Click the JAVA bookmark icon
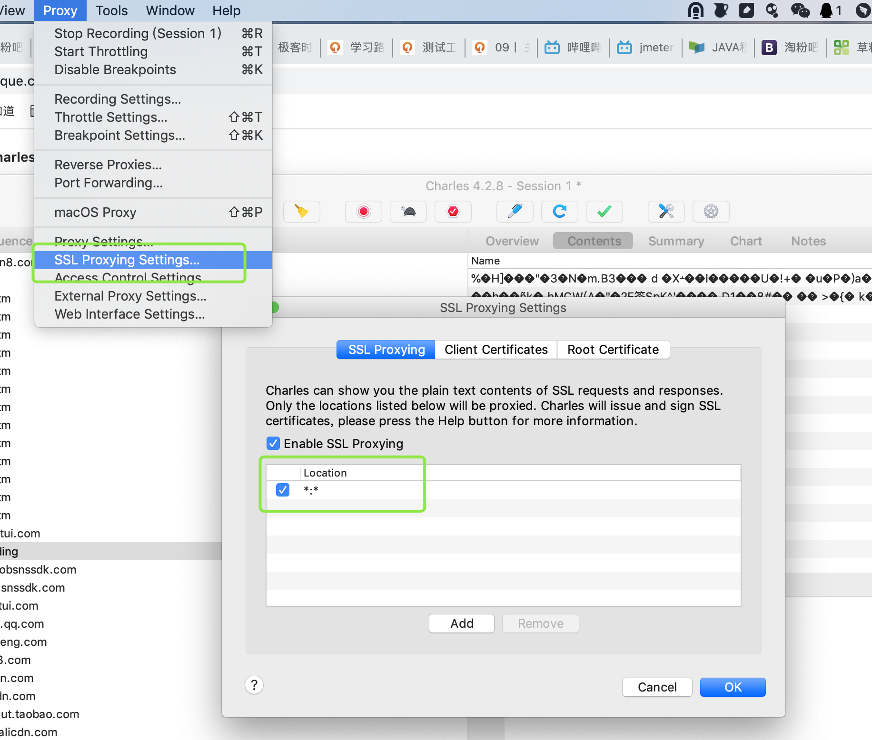This screenshot has height=740, width=872. click(x=697, y=48)
